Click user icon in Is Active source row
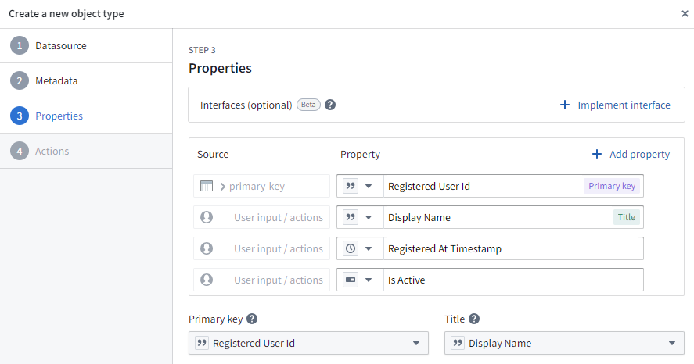 click(x=207, y=280)
